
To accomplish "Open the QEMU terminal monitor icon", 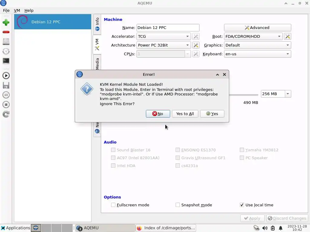I will click(6, 61).
